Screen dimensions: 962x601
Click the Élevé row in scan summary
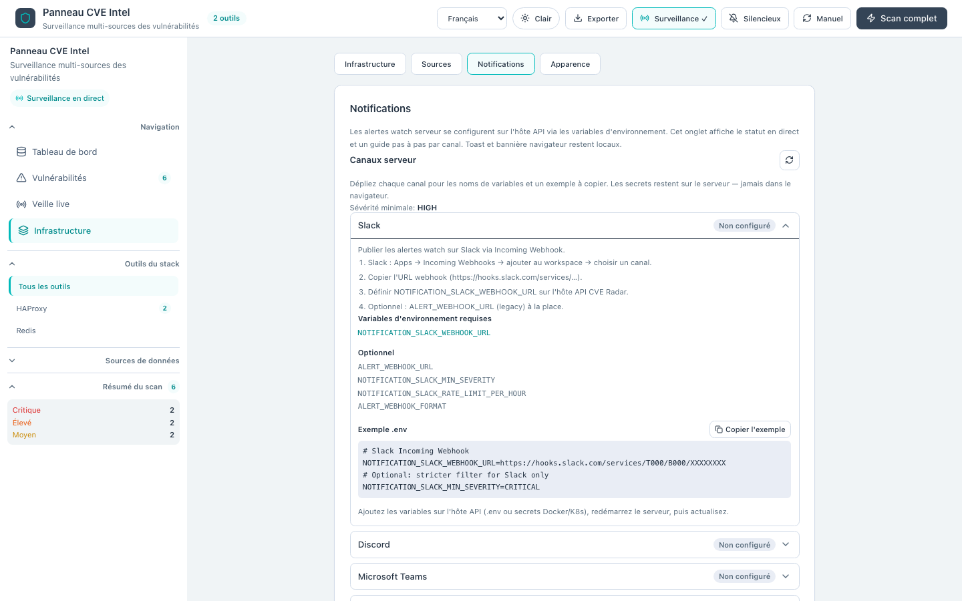[x=94, y=423]
